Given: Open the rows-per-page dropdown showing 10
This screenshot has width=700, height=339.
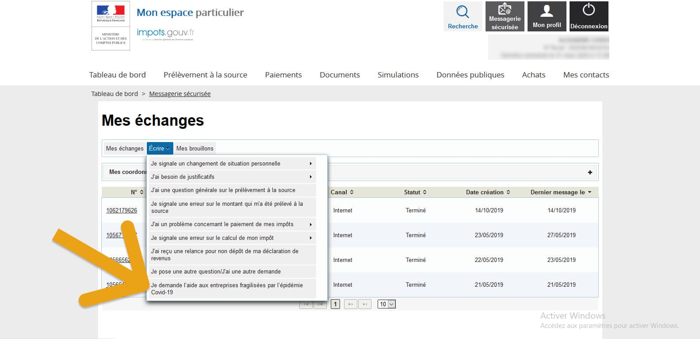Looking at the screenshot, I should pos(386,304).
